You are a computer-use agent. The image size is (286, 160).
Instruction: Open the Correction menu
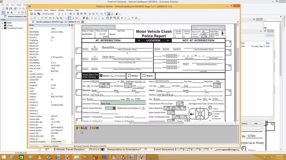[38, 10]
